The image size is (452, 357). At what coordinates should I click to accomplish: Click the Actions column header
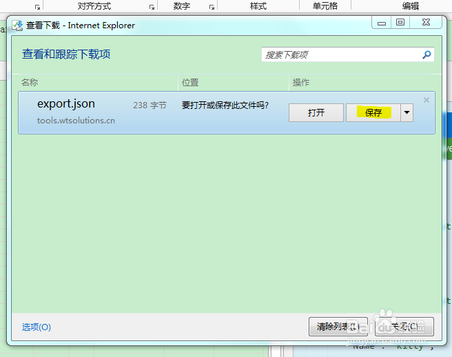coord(301,83)
